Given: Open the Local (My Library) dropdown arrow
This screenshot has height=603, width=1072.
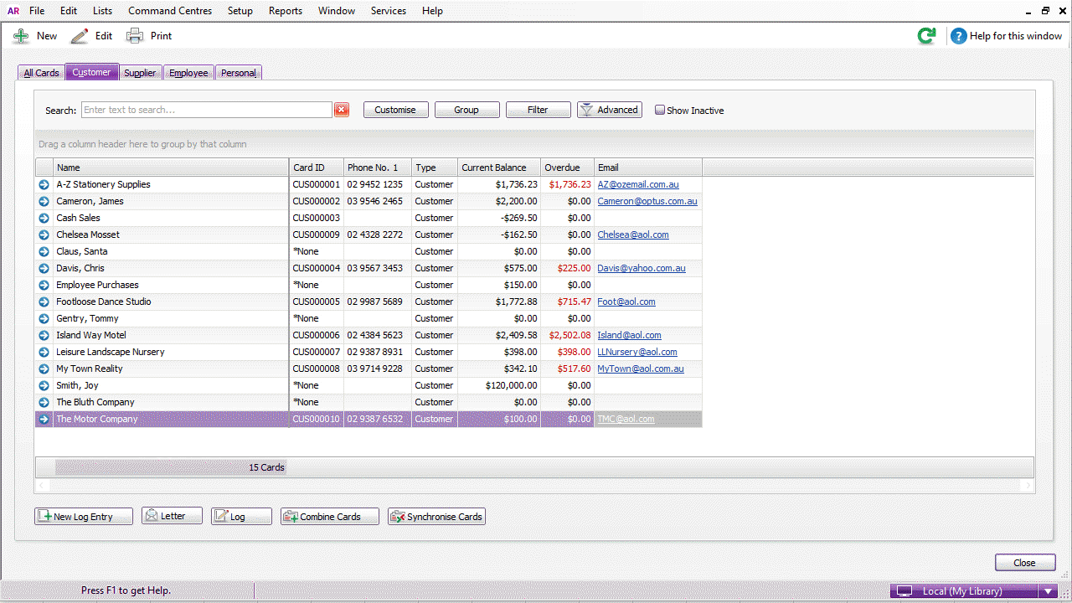Looking at the screenshot, I should click(x=1048, y=591).
